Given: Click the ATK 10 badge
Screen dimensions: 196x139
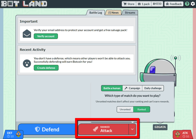Looking at the screenshot, I should tap(183, 134).
